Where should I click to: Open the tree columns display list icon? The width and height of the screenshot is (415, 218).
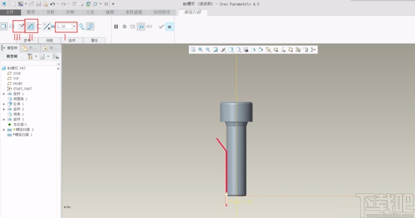(42, 56)
